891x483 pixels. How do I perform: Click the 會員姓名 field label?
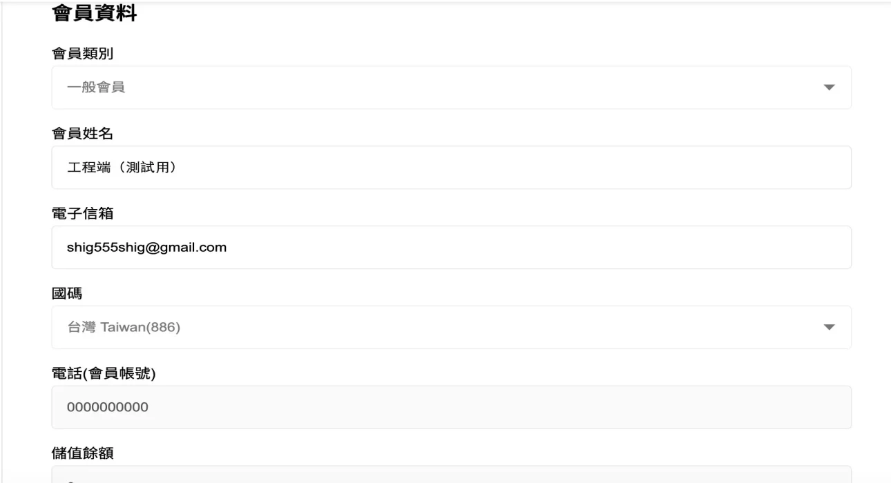(x=82, y=133)
